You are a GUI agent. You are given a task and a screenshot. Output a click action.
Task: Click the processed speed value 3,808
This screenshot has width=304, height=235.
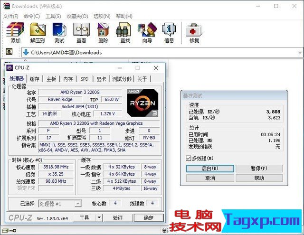click(x=273, y=112)
